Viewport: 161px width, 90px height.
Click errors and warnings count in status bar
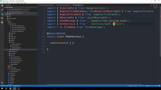click(9, 86)
